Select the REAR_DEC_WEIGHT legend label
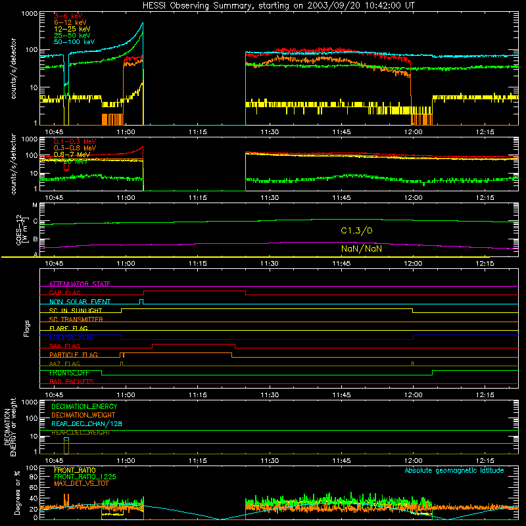The image size is (526, 526). 80,433
